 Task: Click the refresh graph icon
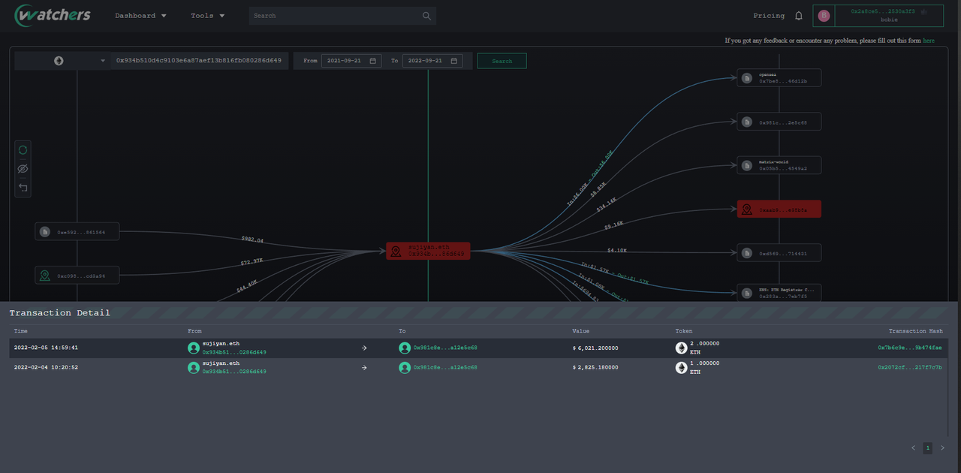23,150
